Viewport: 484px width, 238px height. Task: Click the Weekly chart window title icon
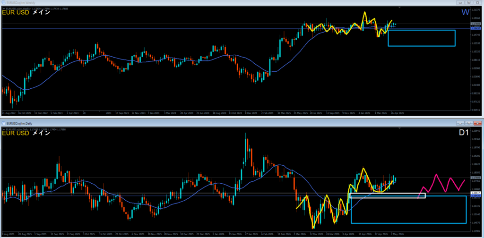3,2
